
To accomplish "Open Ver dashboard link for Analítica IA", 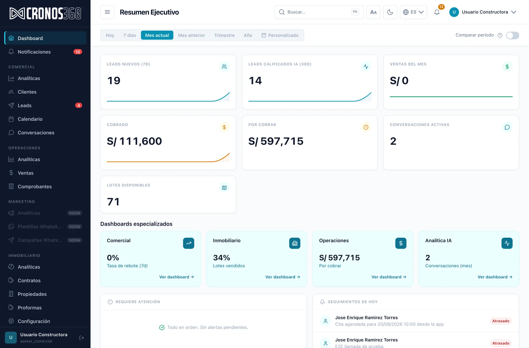I will click(x=495, y=277).
